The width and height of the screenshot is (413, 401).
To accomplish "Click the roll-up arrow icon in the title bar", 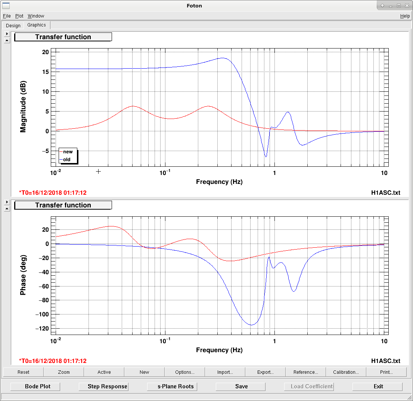I will 382,6.
